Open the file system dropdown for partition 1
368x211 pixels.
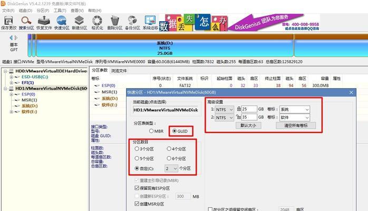pos(224,110)
